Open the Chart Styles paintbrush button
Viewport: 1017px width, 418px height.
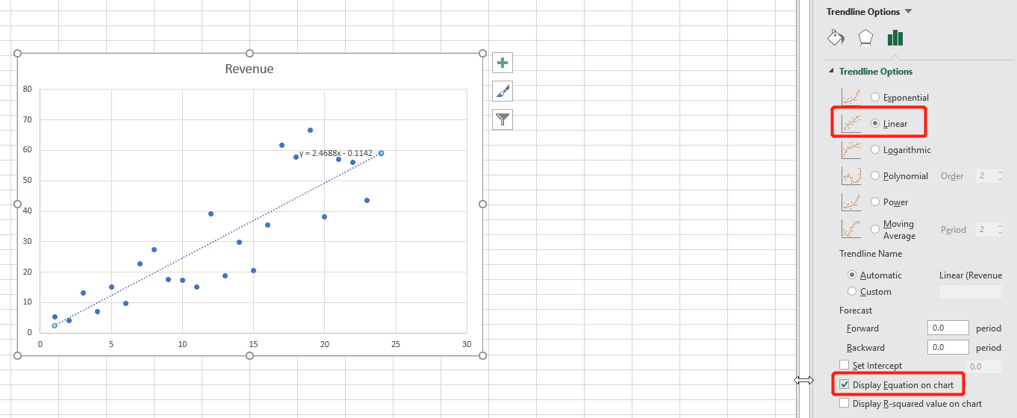point(503,91)
